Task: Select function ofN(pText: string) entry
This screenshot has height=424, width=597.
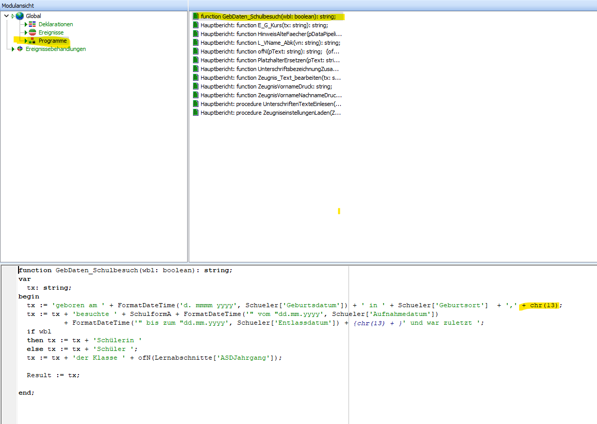Action: [x=270, y=51]
